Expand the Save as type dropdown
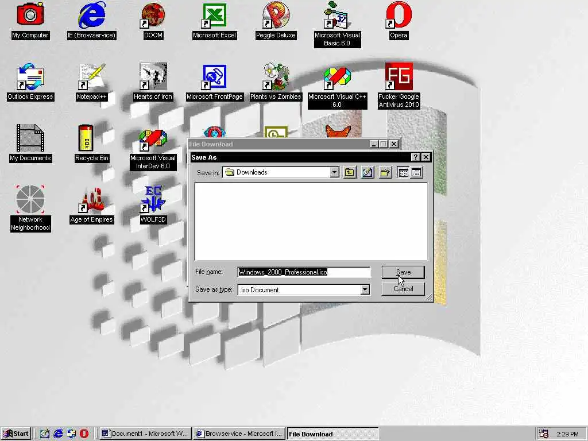The width and height of the screenshot is (588, 441). [365, 289]
